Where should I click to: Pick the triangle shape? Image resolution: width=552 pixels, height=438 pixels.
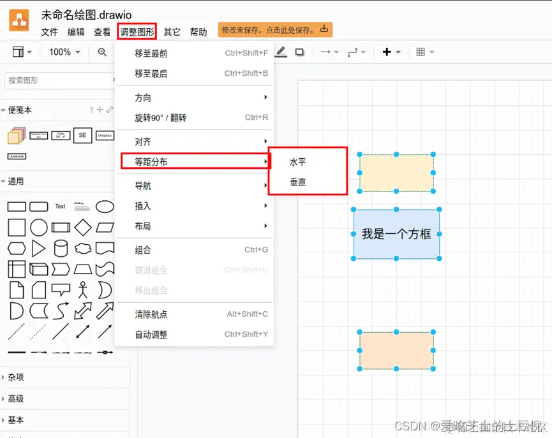(x=38, y=249)
